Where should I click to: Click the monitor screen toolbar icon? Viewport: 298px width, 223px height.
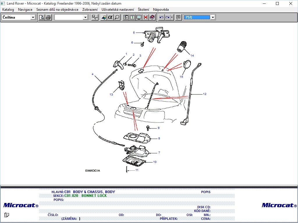pyautogui.click(x=139, y=17)
